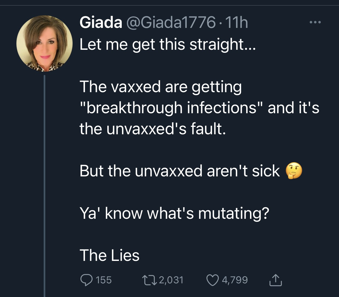This screenshot has height=297, width=339.
Task: Retweet this post using the retweet icon
Action: click(149, 280)
